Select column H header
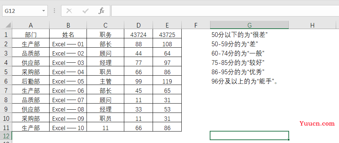This screenshot has width=339, height=143. pyautogui.click(x=312, y=25)
